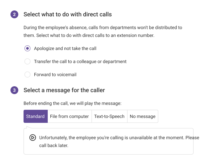Click the 'Forward to voicemail' label text
The width and height of the screenshot is (204, 165).
(55, 74)
